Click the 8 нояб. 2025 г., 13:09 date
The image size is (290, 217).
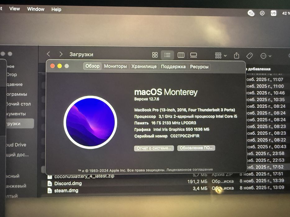pos(262,188)
